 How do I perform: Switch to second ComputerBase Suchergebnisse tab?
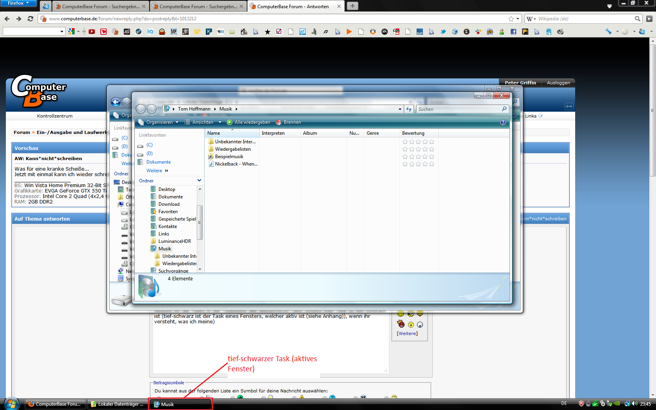[198, 6]
